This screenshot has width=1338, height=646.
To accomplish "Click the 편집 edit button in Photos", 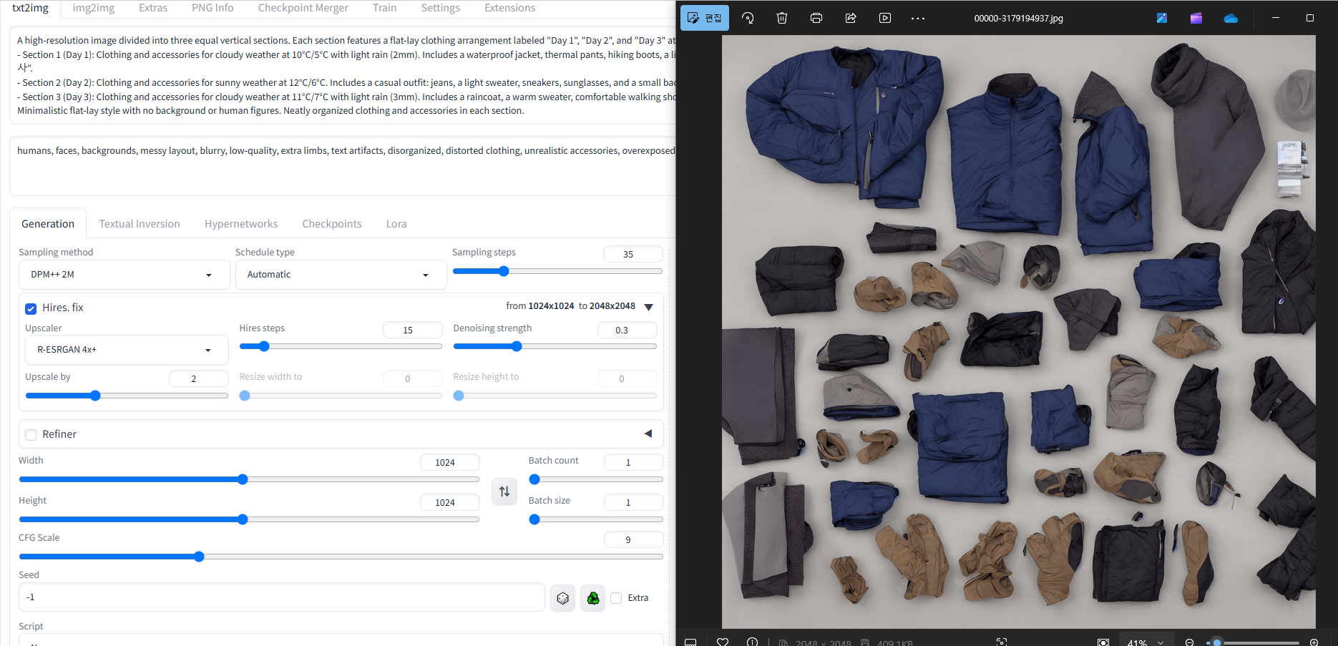I will point(704,18).
